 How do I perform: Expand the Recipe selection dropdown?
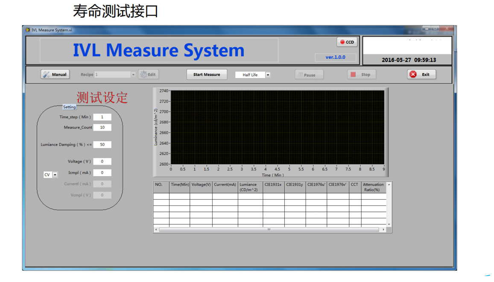click(133, 75)
